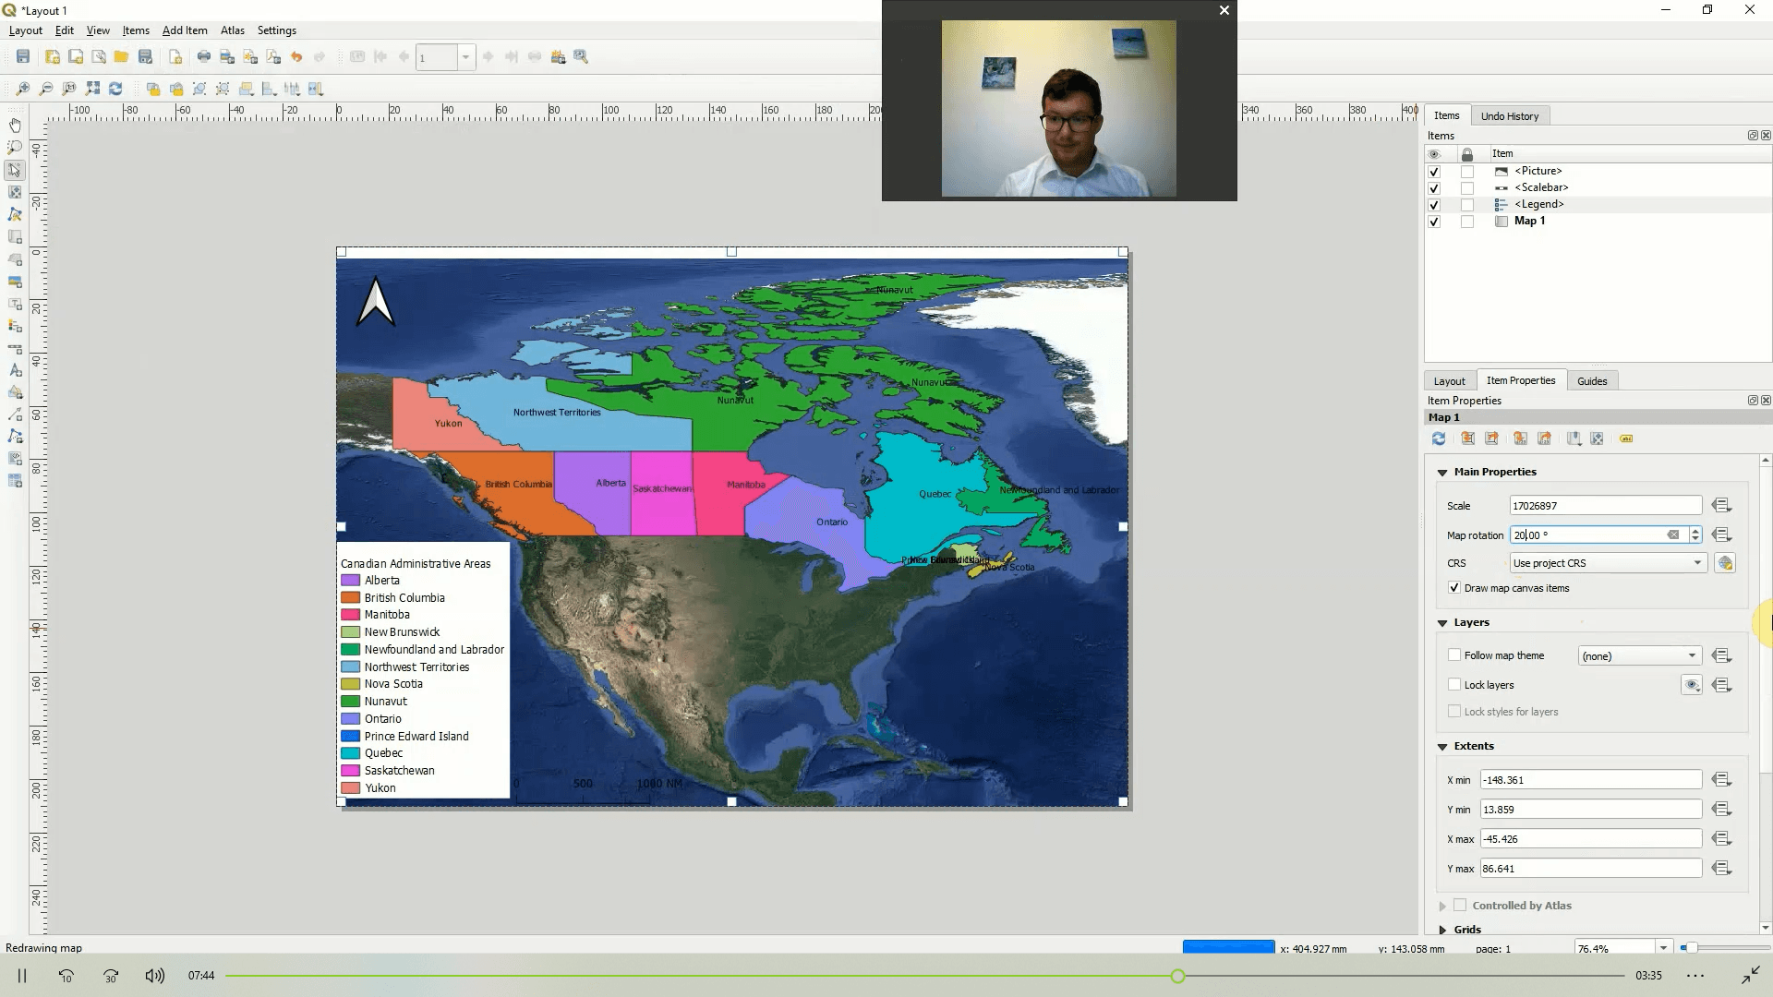Switch to the Guides tab
Viewport: 1773px width, 997px height.
point(1592,380)
